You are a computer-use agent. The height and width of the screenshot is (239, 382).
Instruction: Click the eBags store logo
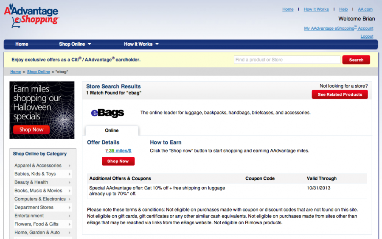[107, 113]
